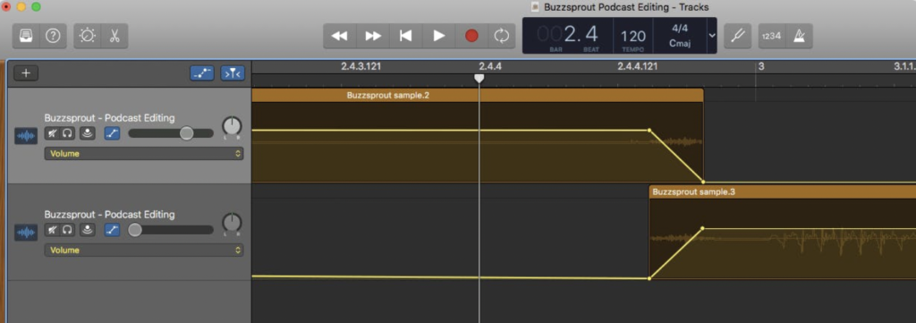Click the red Record button

pos(471,36)
